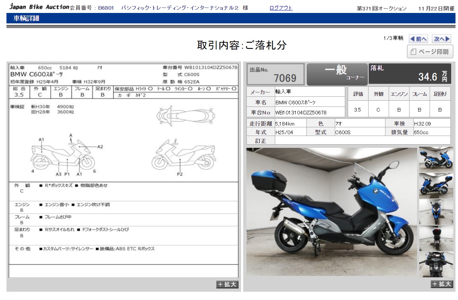Image resolution: width=458 pixels, height=300 pixels.
Task: Click the 評価 column header
Action: [x=358, y=94]
